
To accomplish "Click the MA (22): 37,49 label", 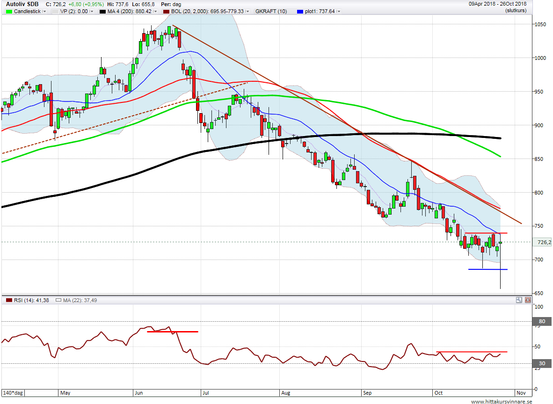I will [x=80, y=300].
